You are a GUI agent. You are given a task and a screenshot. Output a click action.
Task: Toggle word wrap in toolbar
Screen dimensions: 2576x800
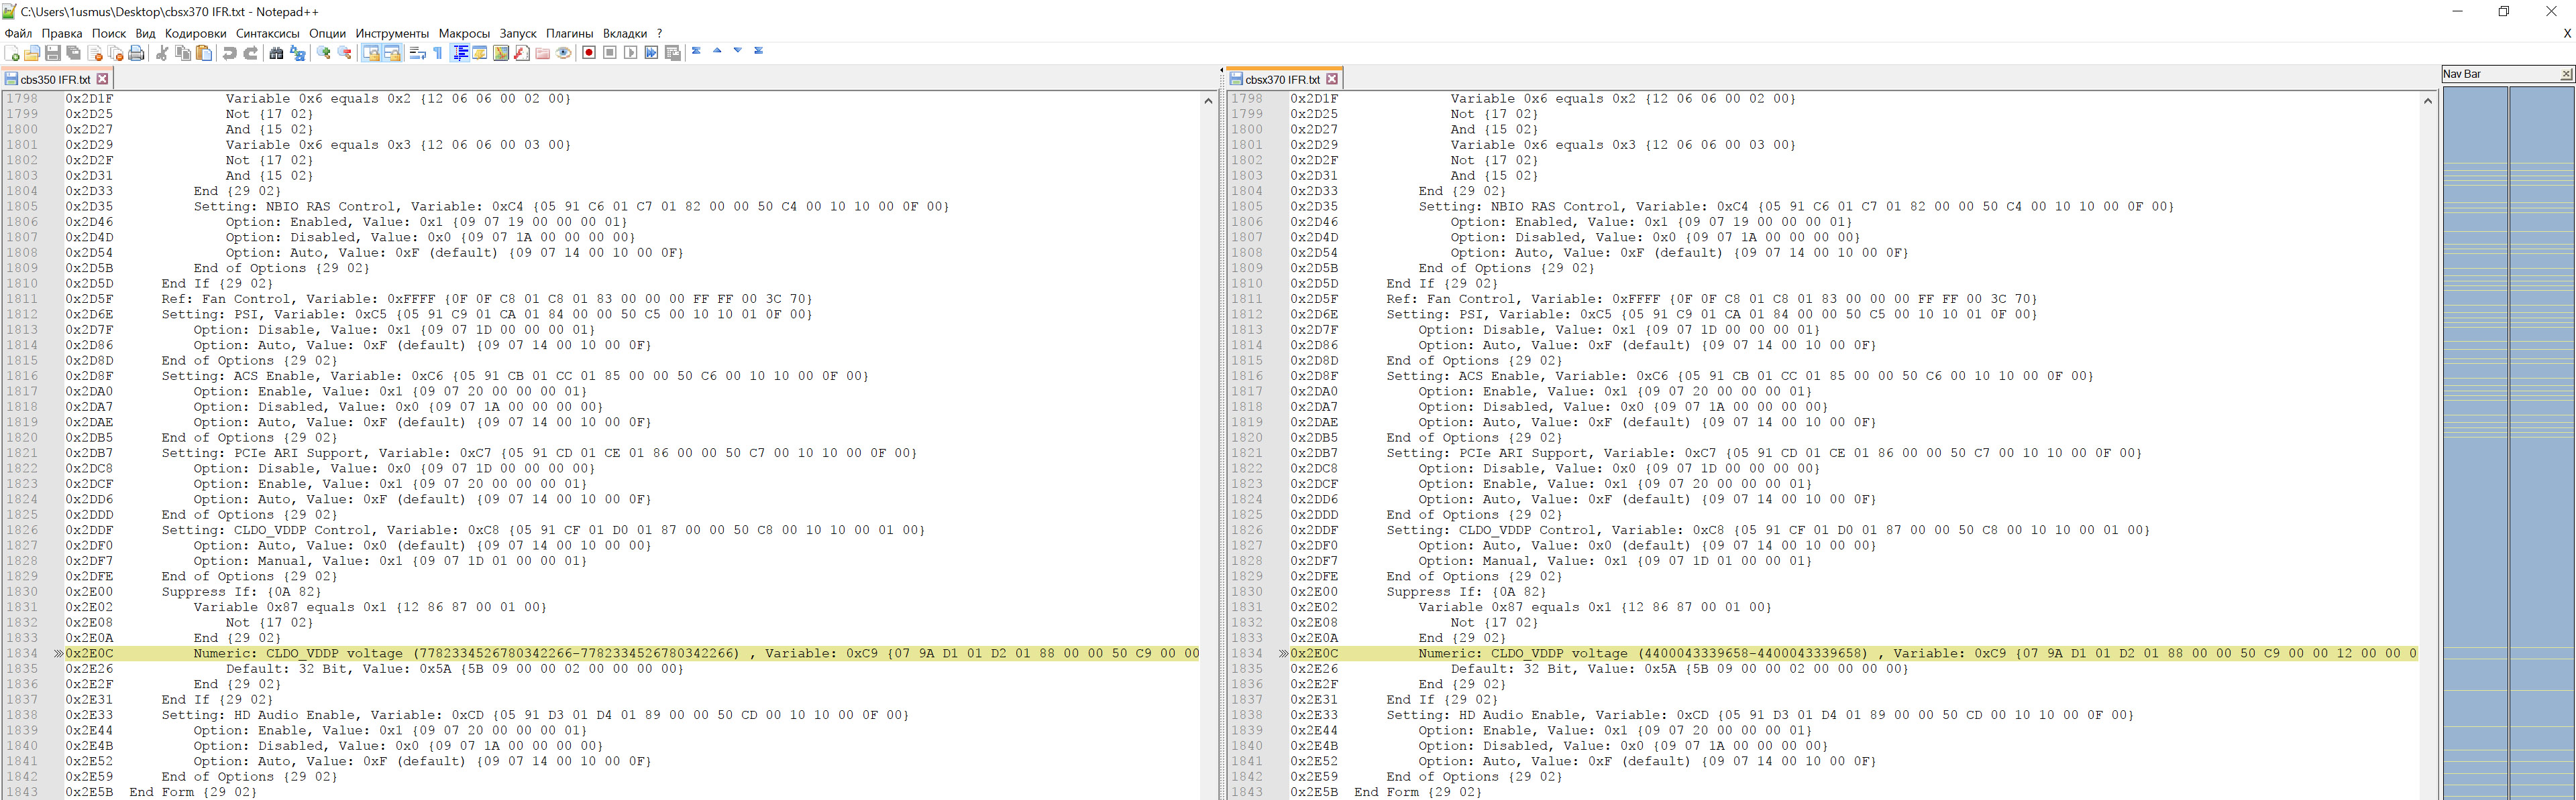pyautogui.click(x=418, y=53)
